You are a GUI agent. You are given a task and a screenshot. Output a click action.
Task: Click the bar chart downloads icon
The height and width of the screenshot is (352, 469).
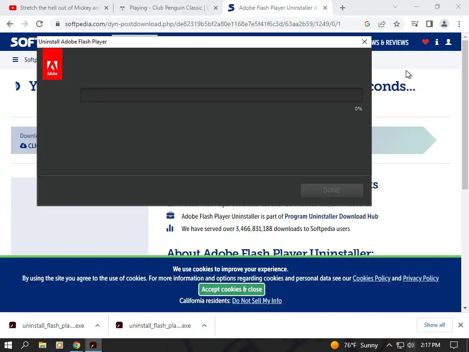click(x=170, y=228)
